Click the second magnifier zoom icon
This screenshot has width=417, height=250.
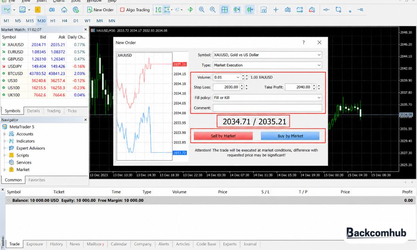click(x=213, y=10)
